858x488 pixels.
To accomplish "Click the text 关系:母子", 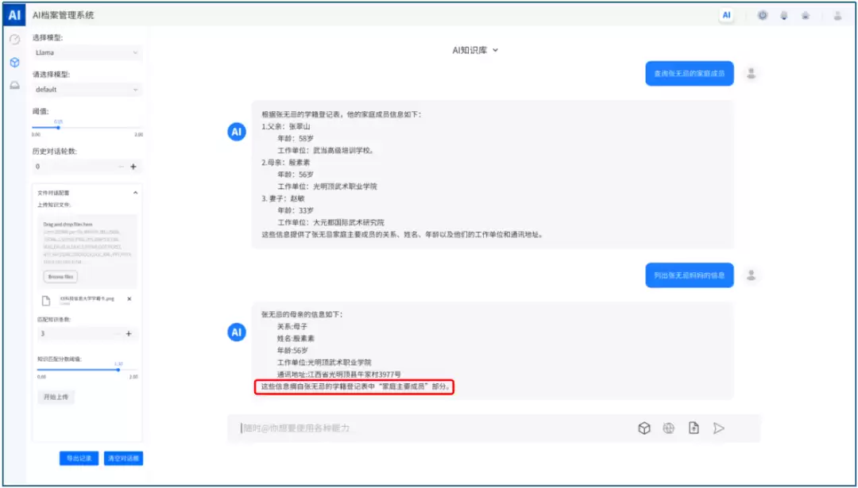I will pos(292,326).
